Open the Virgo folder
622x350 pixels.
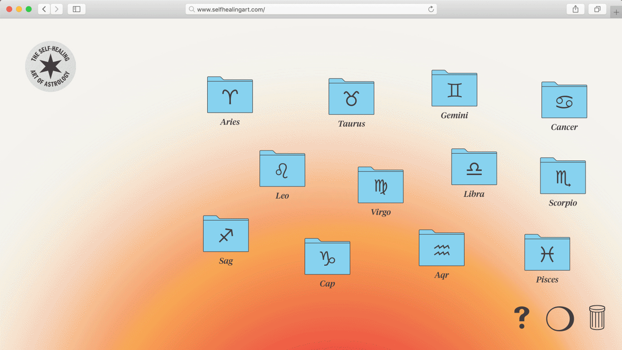tap(381, 185)
